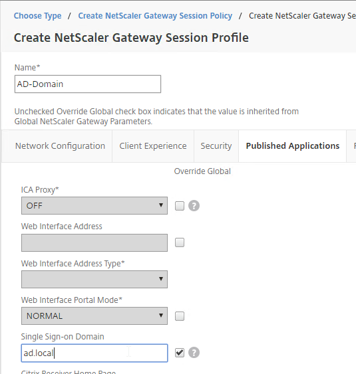356x374 pixels.
Task: Tick override checkbox for Web Interface Portal Mode
Action: (180, 316)
